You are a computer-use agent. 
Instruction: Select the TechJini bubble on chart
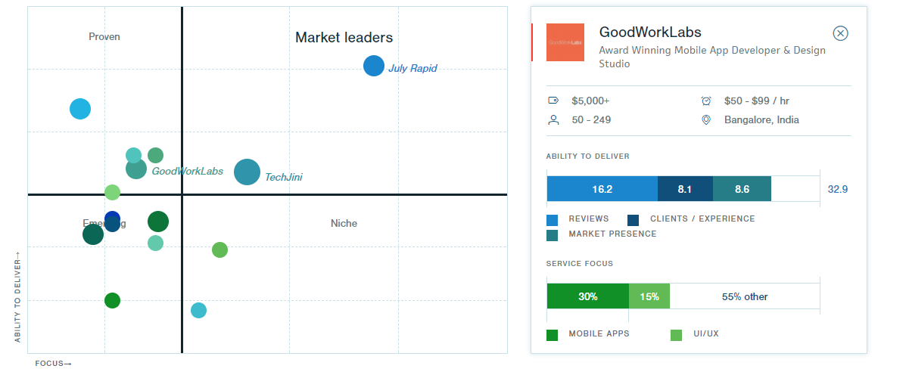pos(247,172)
